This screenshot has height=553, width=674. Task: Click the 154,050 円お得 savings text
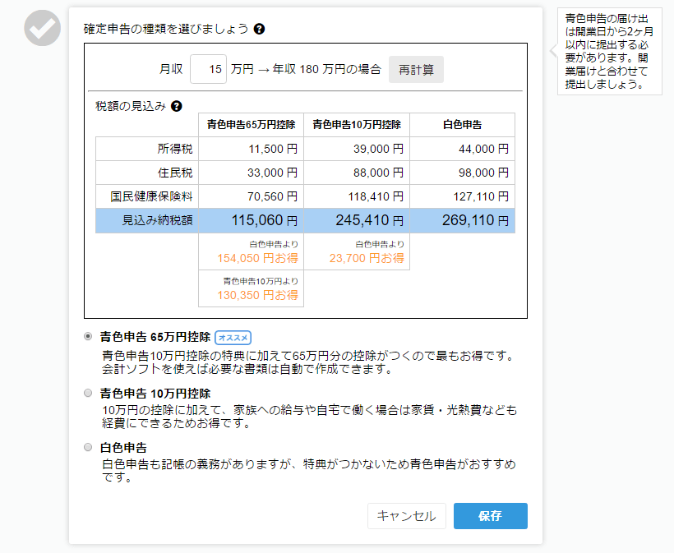point(257,258)
